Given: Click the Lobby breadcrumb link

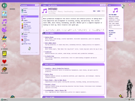Looking at the screenshot, I should [x=98, y=11].
